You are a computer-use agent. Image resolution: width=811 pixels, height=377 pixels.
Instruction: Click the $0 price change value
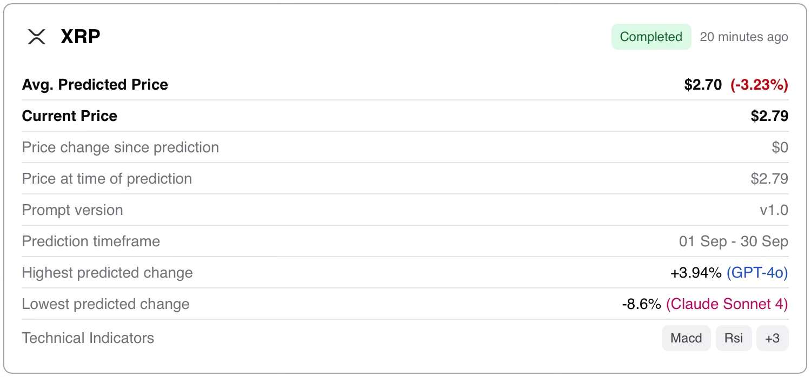point(780,147)
